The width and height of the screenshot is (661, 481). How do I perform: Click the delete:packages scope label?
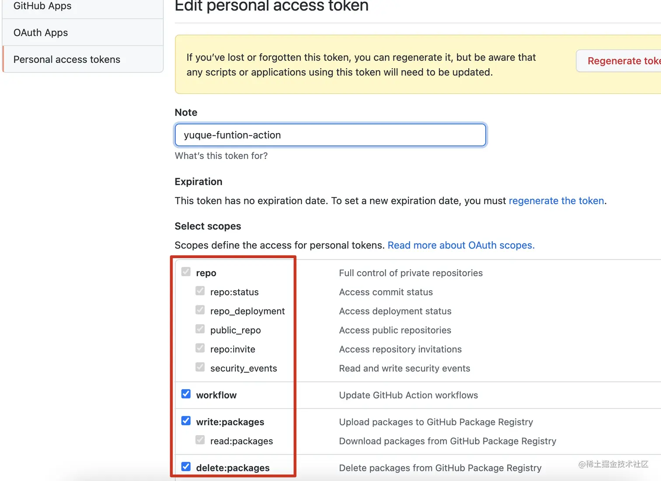point(233,468)
